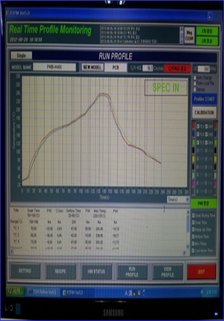Click the red C/V speed warning indicator
Viewport: 224px width, 321px height.
(x=177, y=68)
